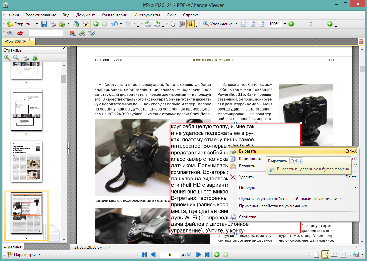Image resolution: width=367 pixels, height=261 pixels.
Task: Go back with green arrow in top toolbar
Action: (96, 24)
